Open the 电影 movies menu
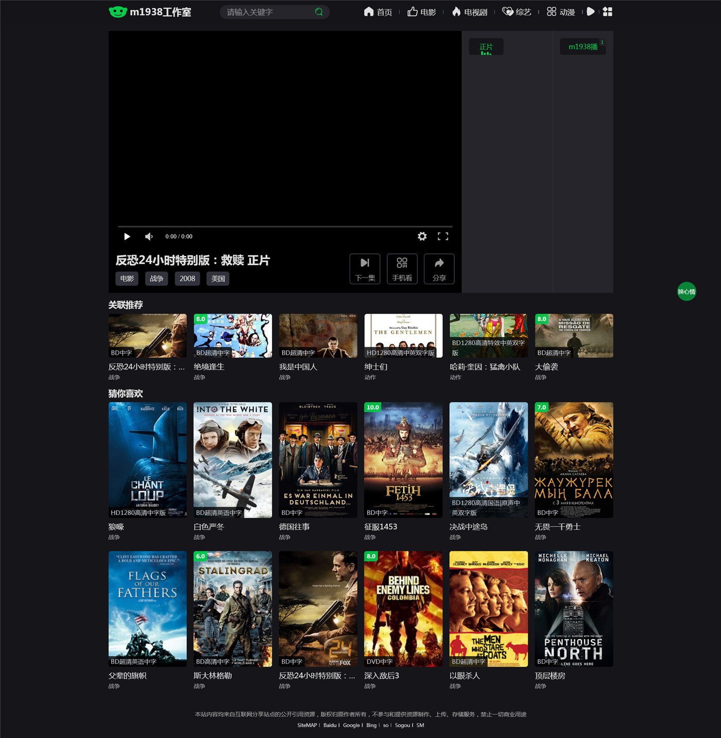Screen dimensions: 721x738 click(x=422, y=12)
